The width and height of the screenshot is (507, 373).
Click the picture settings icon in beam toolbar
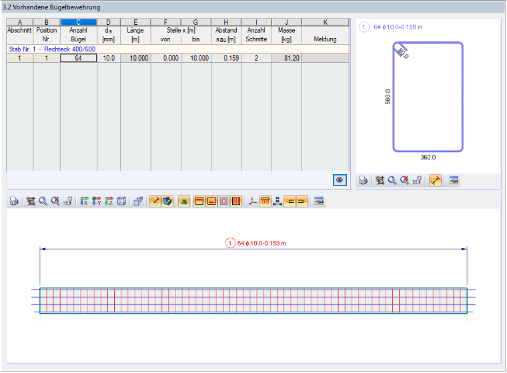319,202
